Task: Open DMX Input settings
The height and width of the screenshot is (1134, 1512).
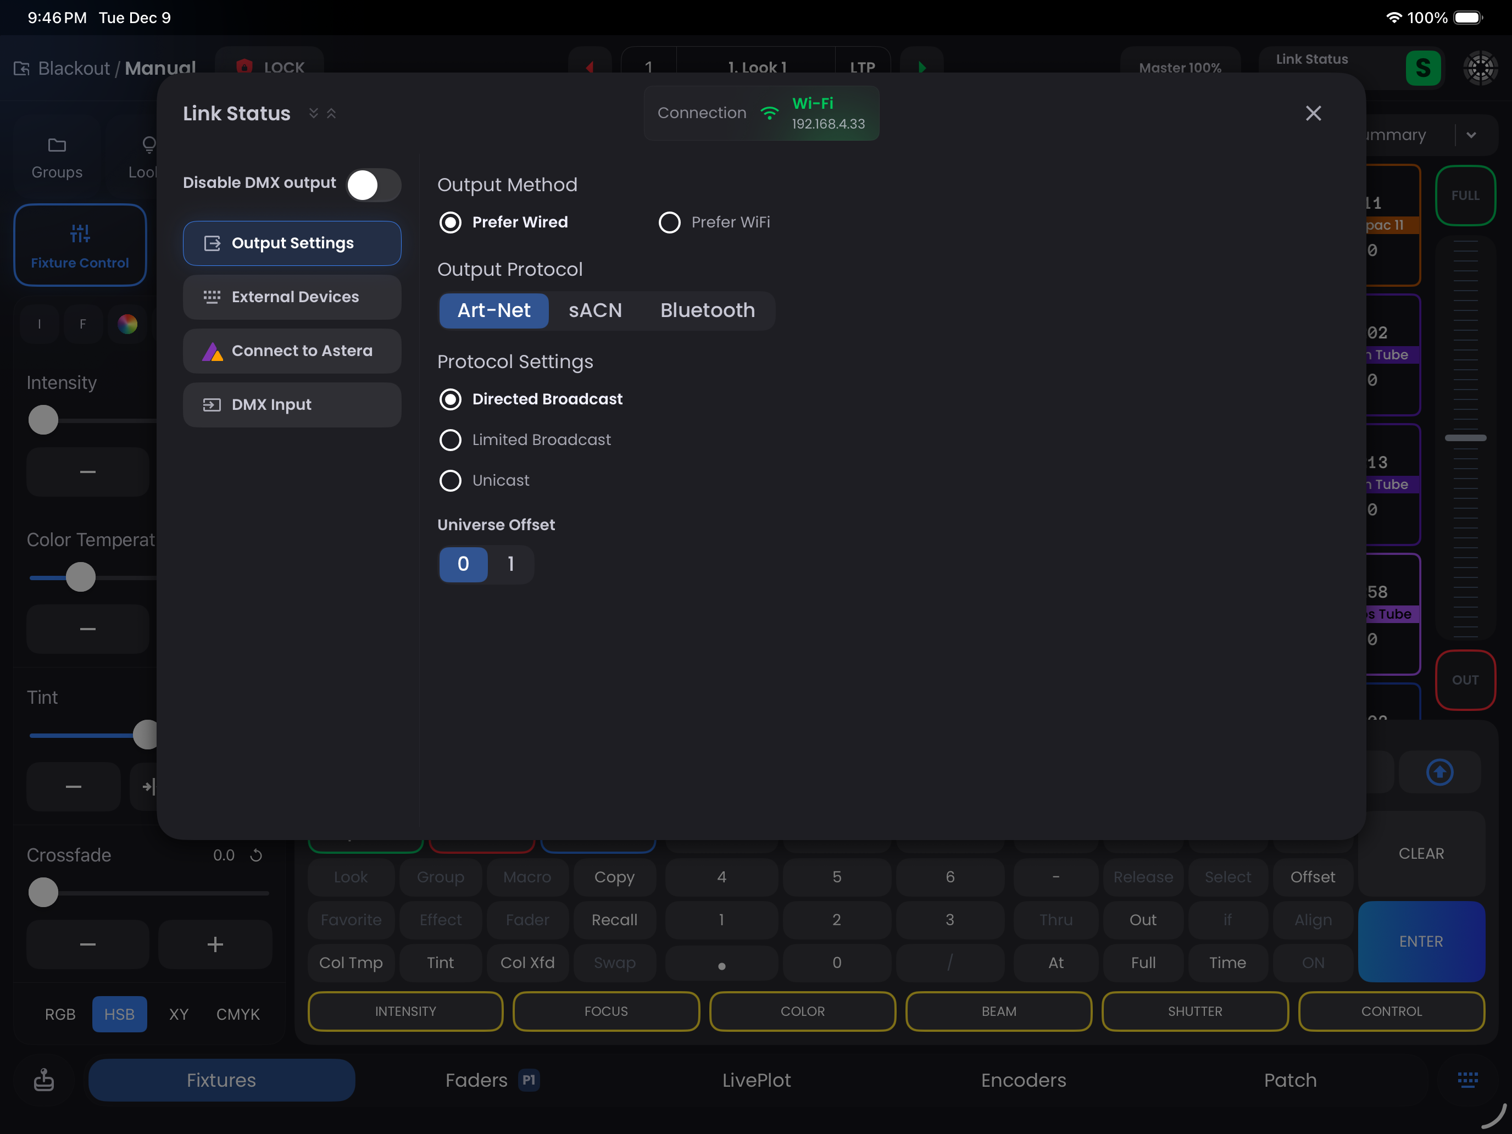Action: point(292,404)
